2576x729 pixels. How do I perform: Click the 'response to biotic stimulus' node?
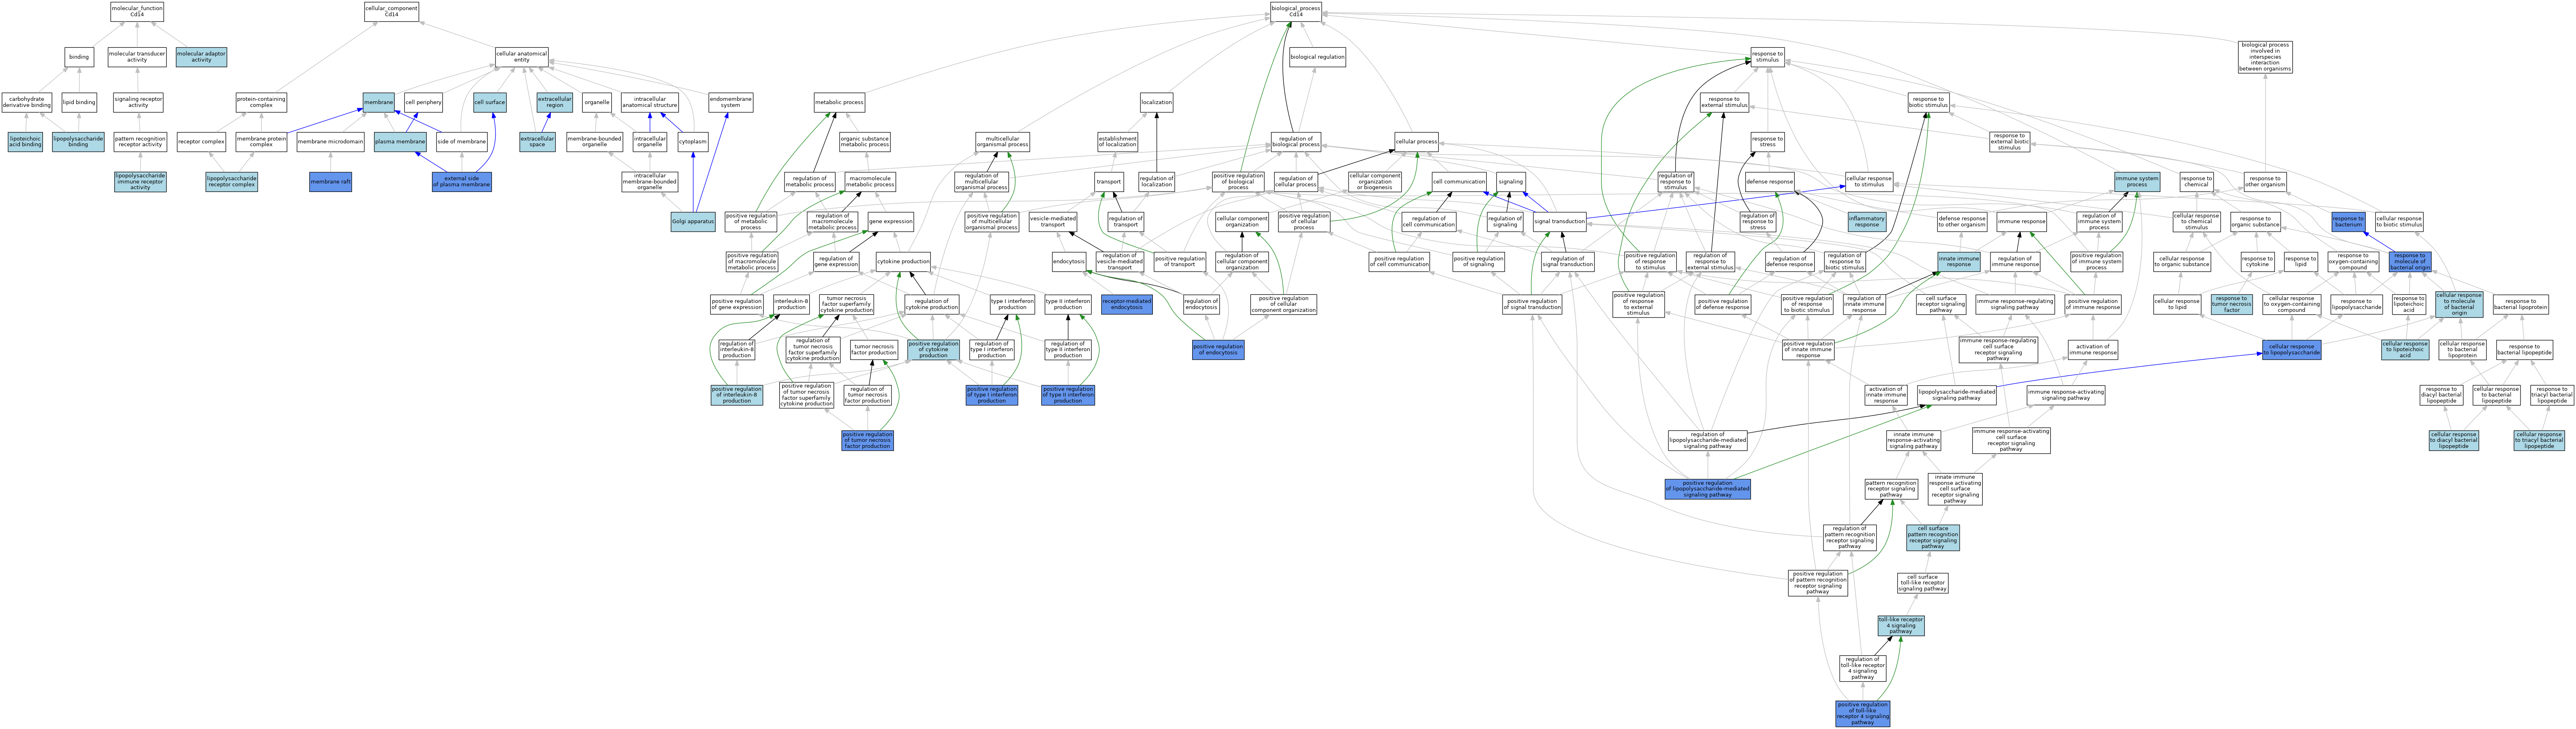click(x=1928, y=102)
